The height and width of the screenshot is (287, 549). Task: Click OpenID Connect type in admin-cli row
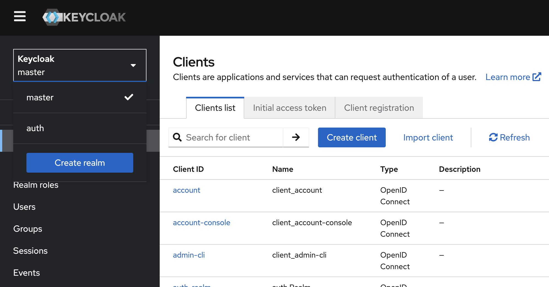pos(395,261)
